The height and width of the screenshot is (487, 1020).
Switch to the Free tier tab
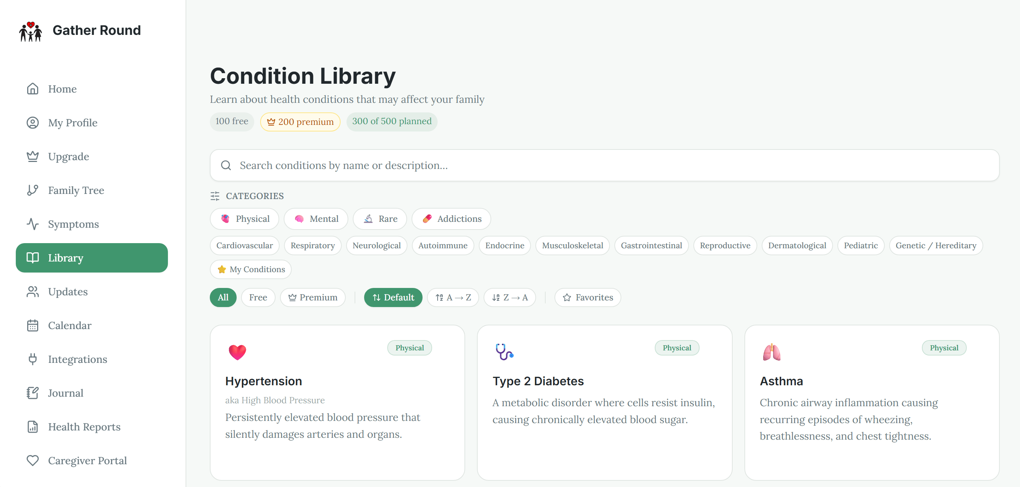[258, 297]
